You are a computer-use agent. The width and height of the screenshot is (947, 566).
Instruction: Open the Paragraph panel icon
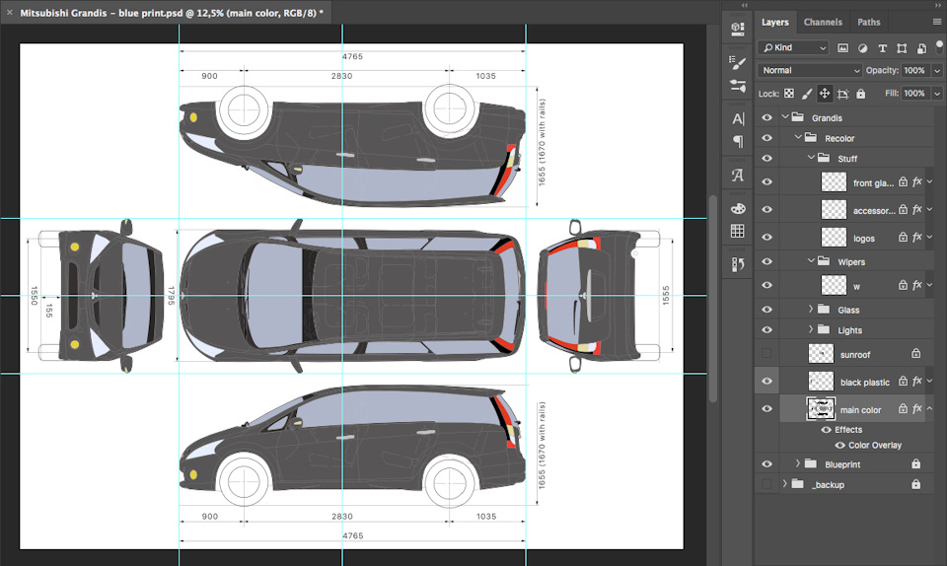pos(738,142)
